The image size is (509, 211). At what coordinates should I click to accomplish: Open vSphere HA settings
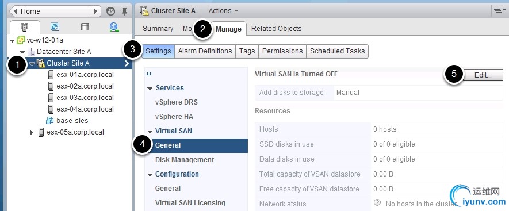pyautogui.click(x=174, y=117)
